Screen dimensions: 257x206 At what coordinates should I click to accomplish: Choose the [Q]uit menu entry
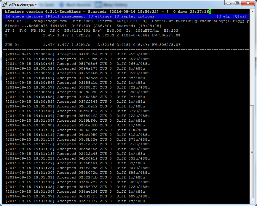(x=240, y=16)
